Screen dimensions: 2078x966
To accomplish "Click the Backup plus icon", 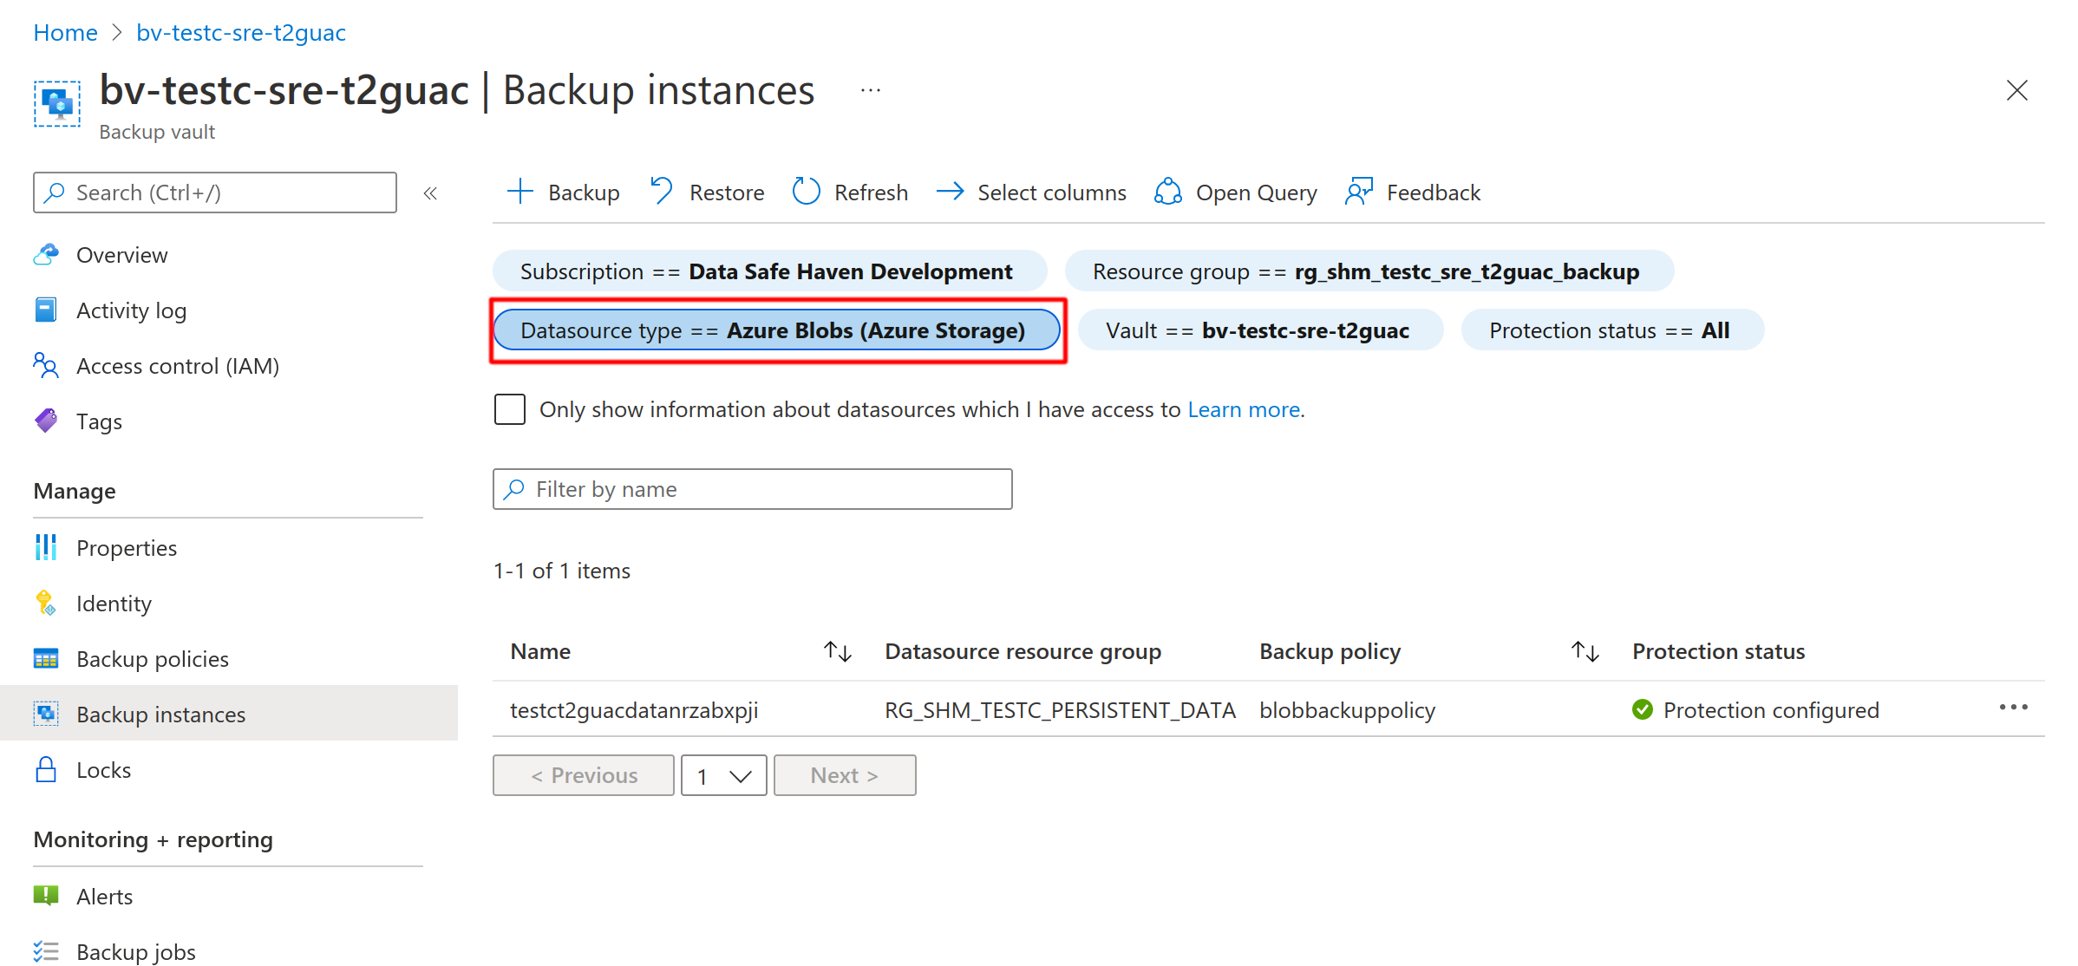I will click(519, 192).
